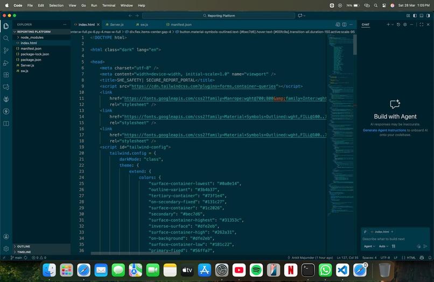Open the Agent mode dropdown

point(369,246)
